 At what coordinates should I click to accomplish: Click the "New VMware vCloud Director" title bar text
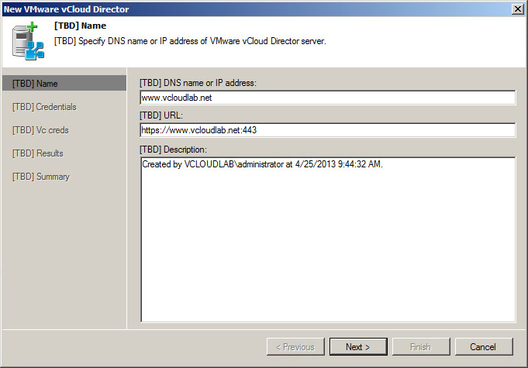click(66, 9)
